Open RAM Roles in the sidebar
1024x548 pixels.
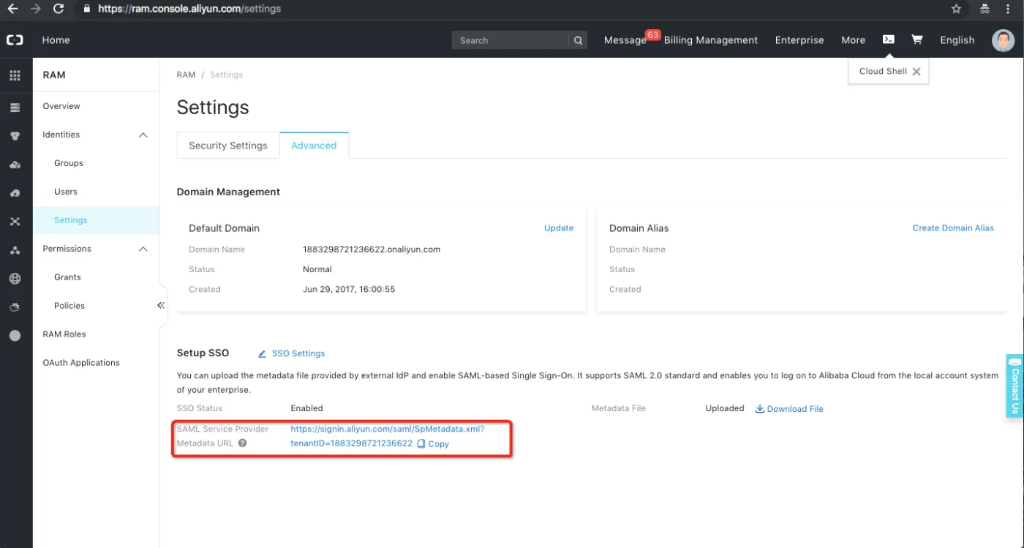coord(64,334)
